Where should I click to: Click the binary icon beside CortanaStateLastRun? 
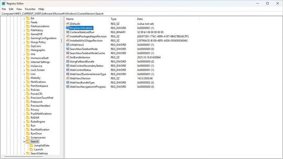pos(68,32)
